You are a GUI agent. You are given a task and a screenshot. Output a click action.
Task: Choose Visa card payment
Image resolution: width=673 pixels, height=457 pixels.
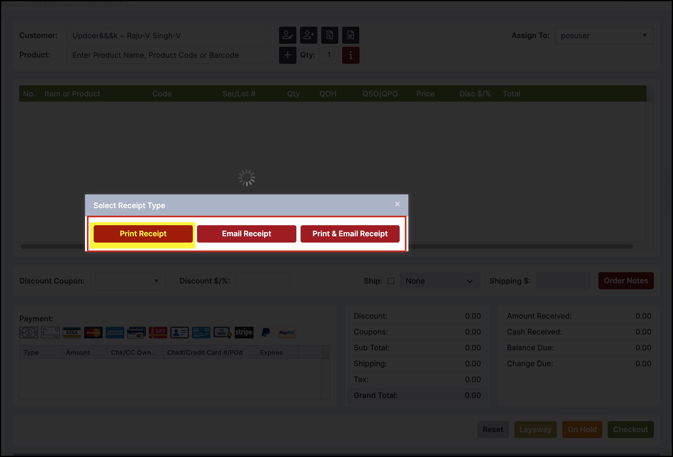[72, 332]
